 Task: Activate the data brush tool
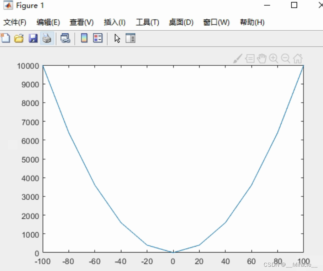[237, 58]
